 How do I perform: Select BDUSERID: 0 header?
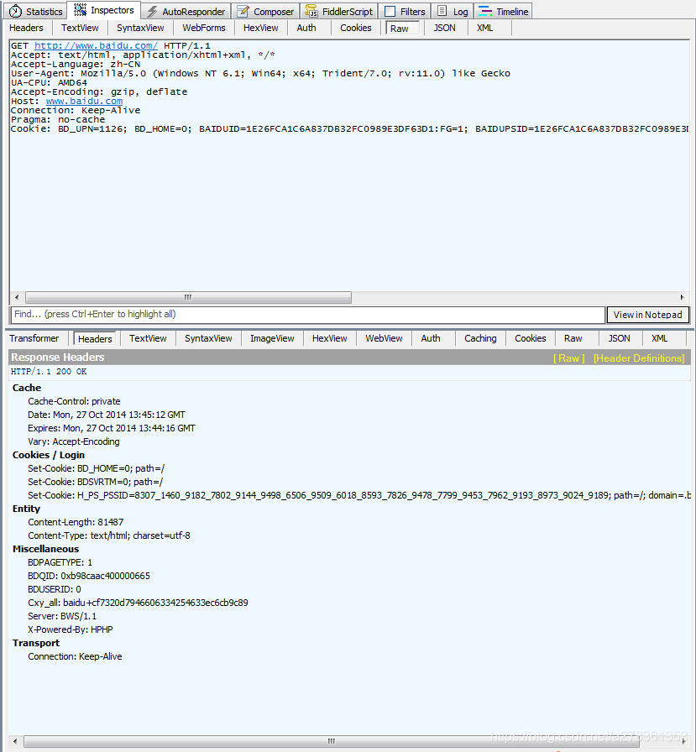[55, 589]
